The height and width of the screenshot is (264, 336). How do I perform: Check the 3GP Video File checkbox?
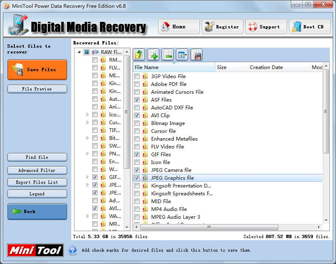(137, 76)
